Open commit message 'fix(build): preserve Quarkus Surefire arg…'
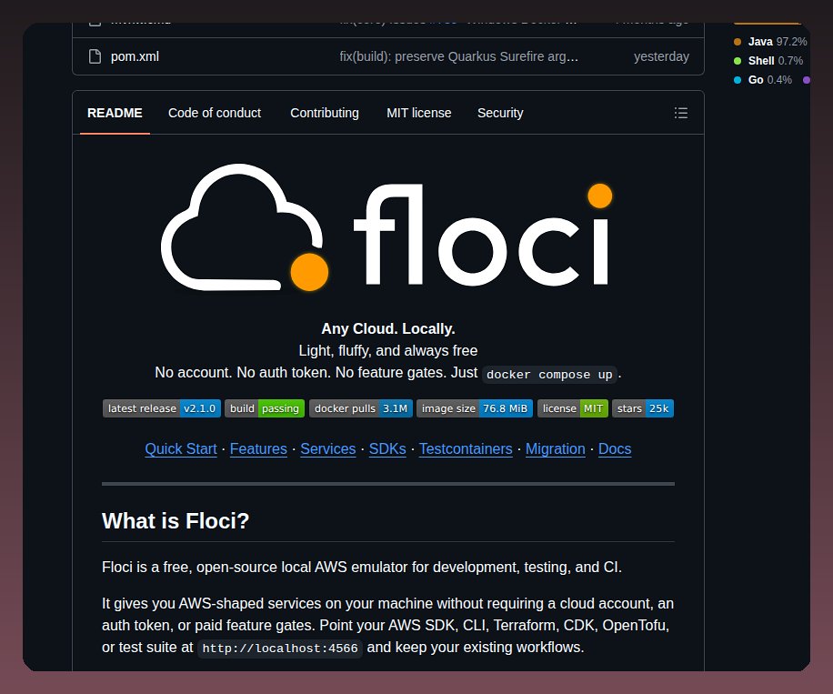The image size is (833, 694). tap(458, 56)
